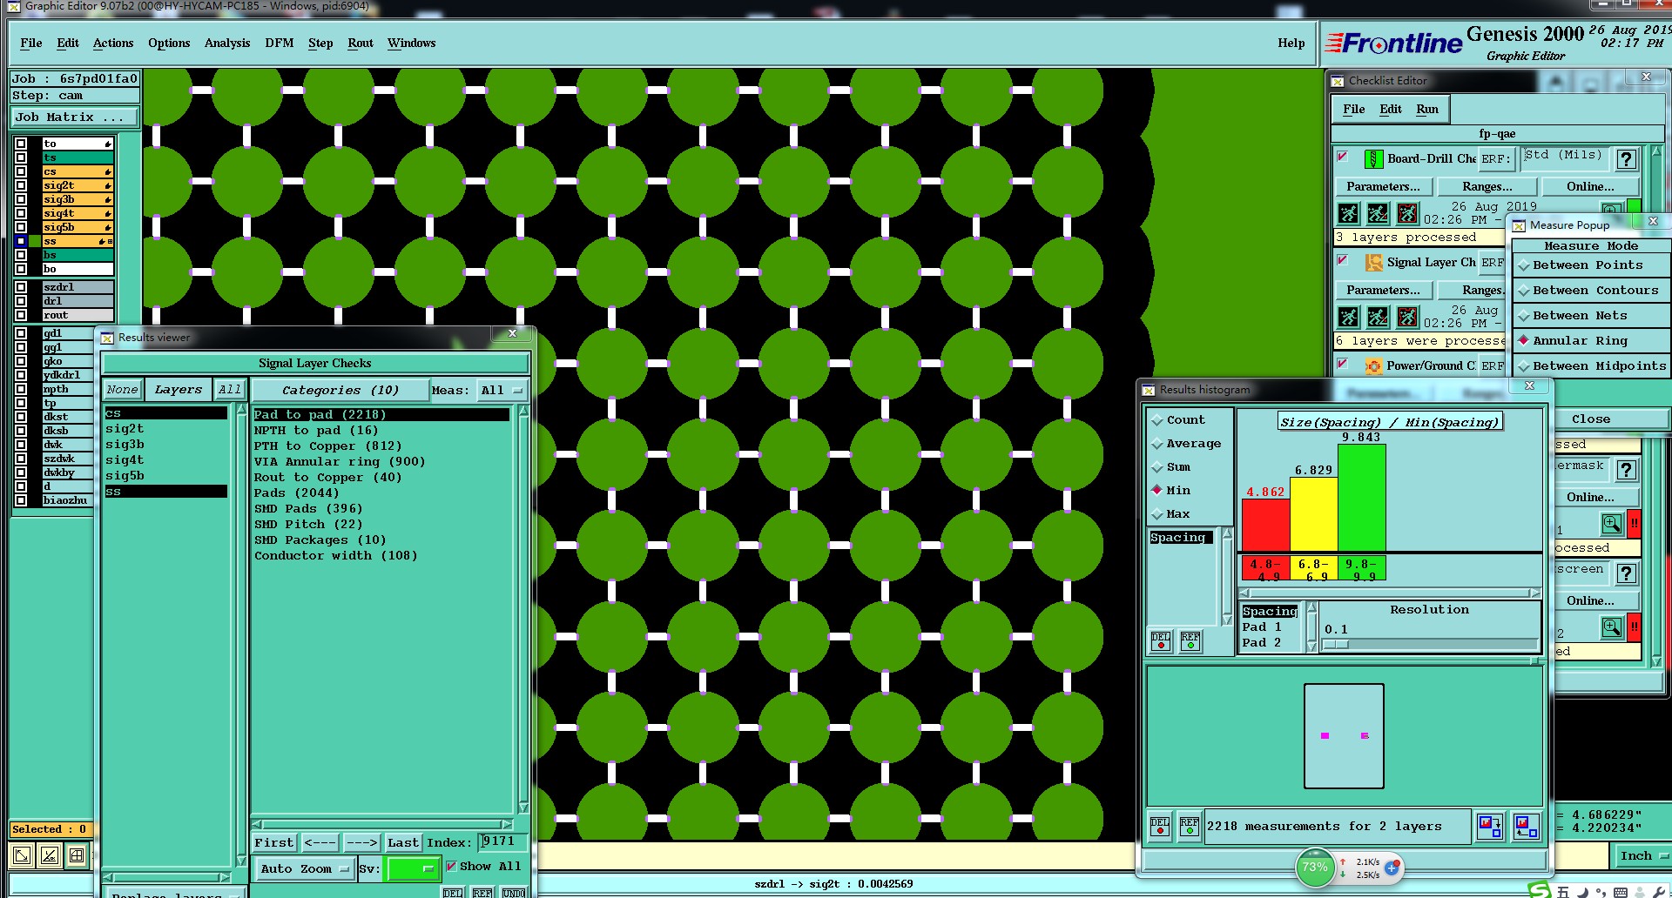Screen dimensions: 1672x898
Task: Click the angle measure tool icon below Selected
Action: click(x=50, y=855)
